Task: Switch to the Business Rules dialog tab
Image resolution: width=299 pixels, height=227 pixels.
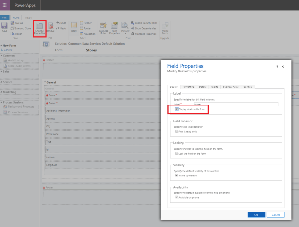Action: pyautogui.click(x=231, y=87)
